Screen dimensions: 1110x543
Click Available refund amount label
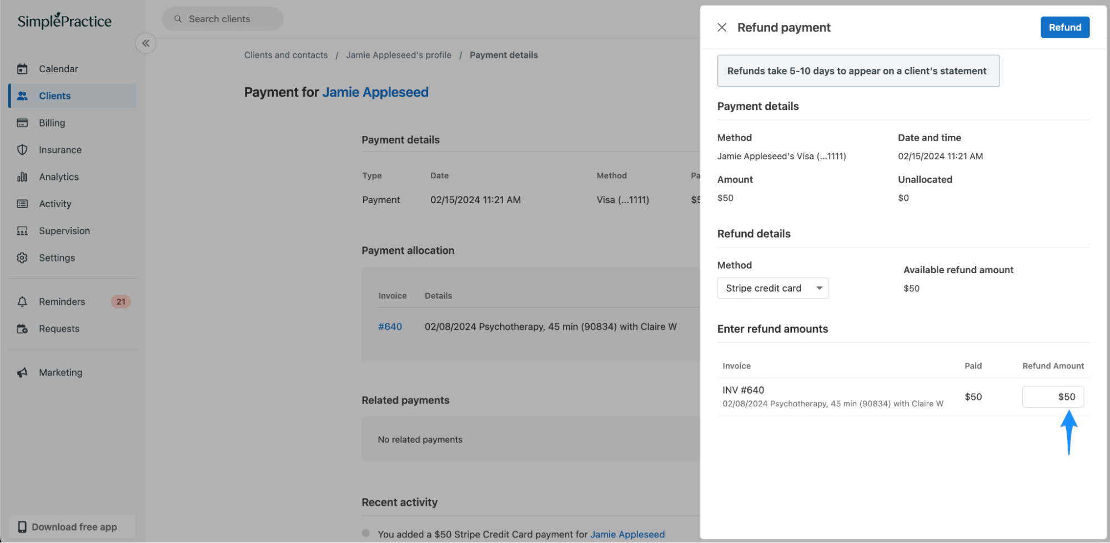(x=958, y=270)
